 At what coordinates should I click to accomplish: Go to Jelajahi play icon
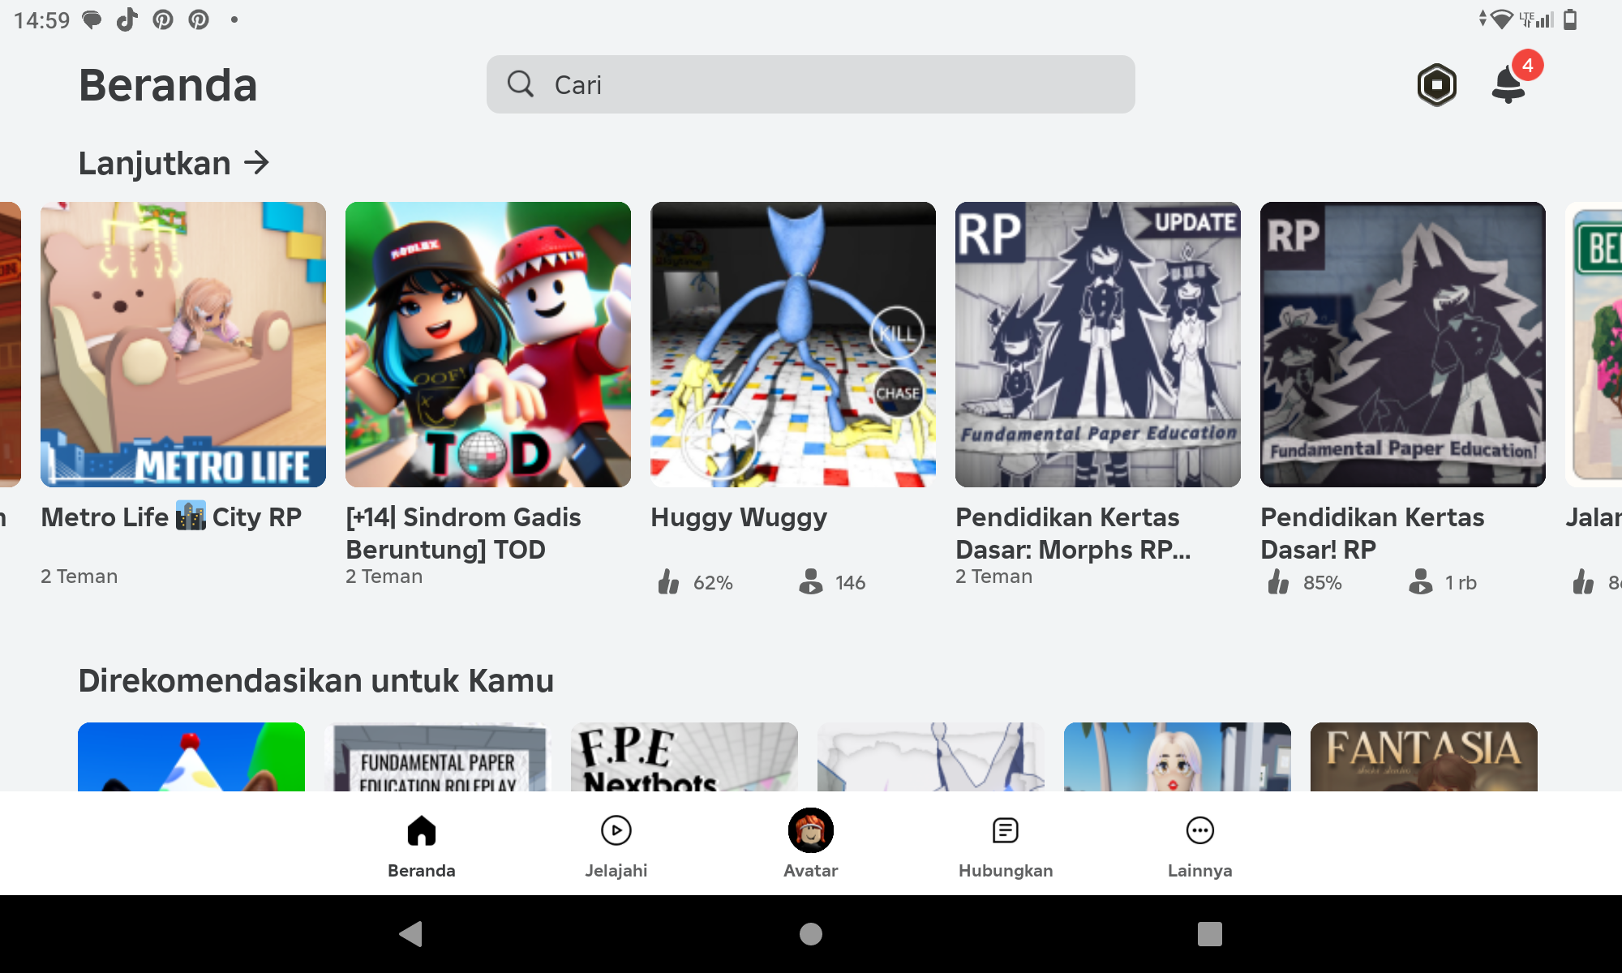(616, 830)
